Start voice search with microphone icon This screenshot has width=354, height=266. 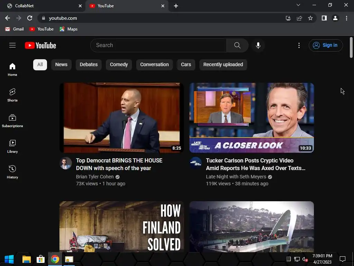(x=258, y=45)
